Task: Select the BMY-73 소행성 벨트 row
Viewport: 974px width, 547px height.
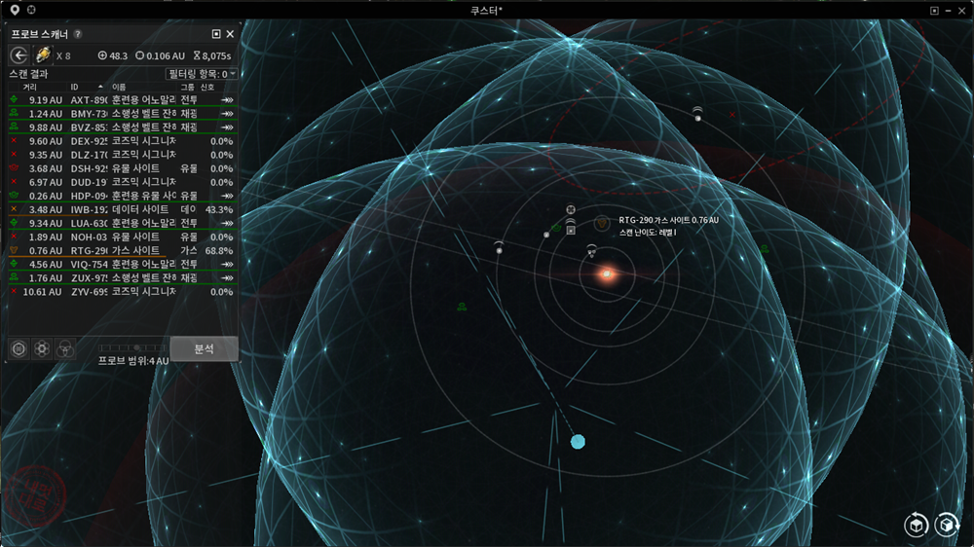Action: [x=123, y=114]
